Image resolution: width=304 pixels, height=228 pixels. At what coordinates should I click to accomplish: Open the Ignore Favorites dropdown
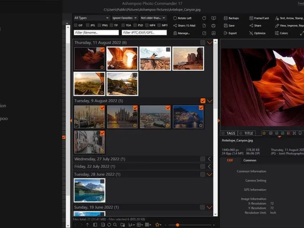pyautogui.click(x=125, y=18)
